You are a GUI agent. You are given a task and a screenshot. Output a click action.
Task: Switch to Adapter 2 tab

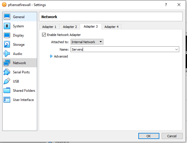(70, 27)
